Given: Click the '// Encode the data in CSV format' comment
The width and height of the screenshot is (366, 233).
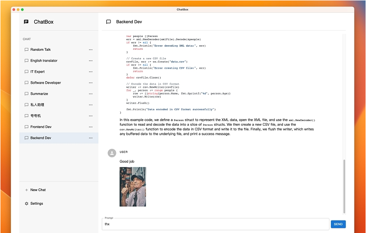Looking at the screenshot, I should point(153,84).
